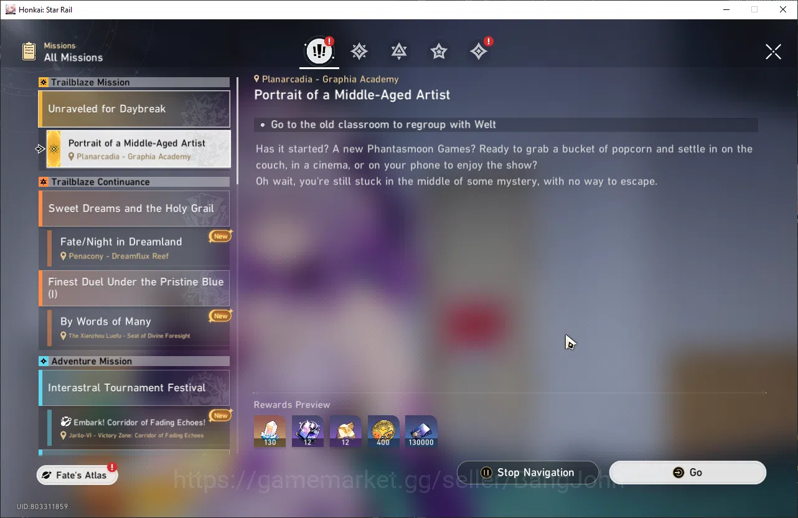Click the Penacony - Dreamflux Reef location text
The height and width of the screenshot is (518, 798).
tap(118, 256)
